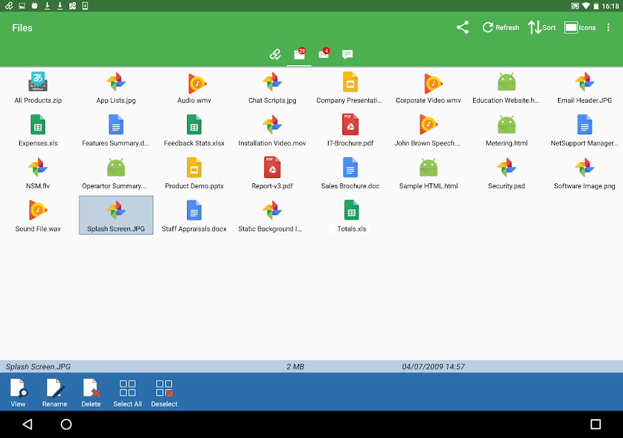Viewport: 623px width, 438px height.
Task: Tap the Android Back navigation button
Action: pyautogui.click(x=27, y=424)
